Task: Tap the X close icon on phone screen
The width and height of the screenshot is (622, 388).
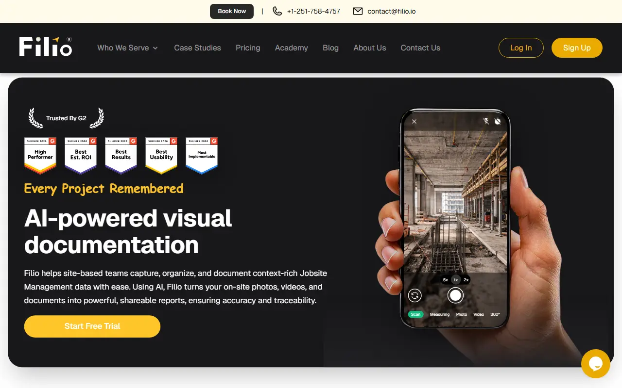Action: tap(414, 122)
